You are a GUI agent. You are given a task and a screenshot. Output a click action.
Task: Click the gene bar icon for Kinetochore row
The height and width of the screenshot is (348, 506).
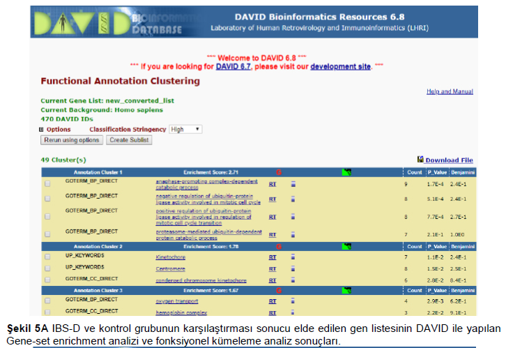293,257
